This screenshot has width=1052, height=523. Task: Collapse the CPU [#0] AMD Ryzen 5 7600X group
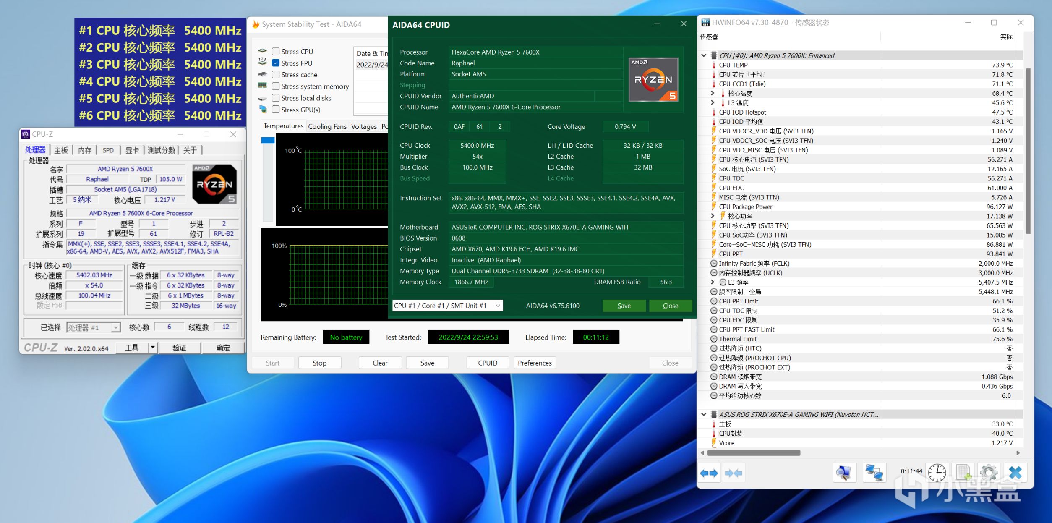(704, 55)
